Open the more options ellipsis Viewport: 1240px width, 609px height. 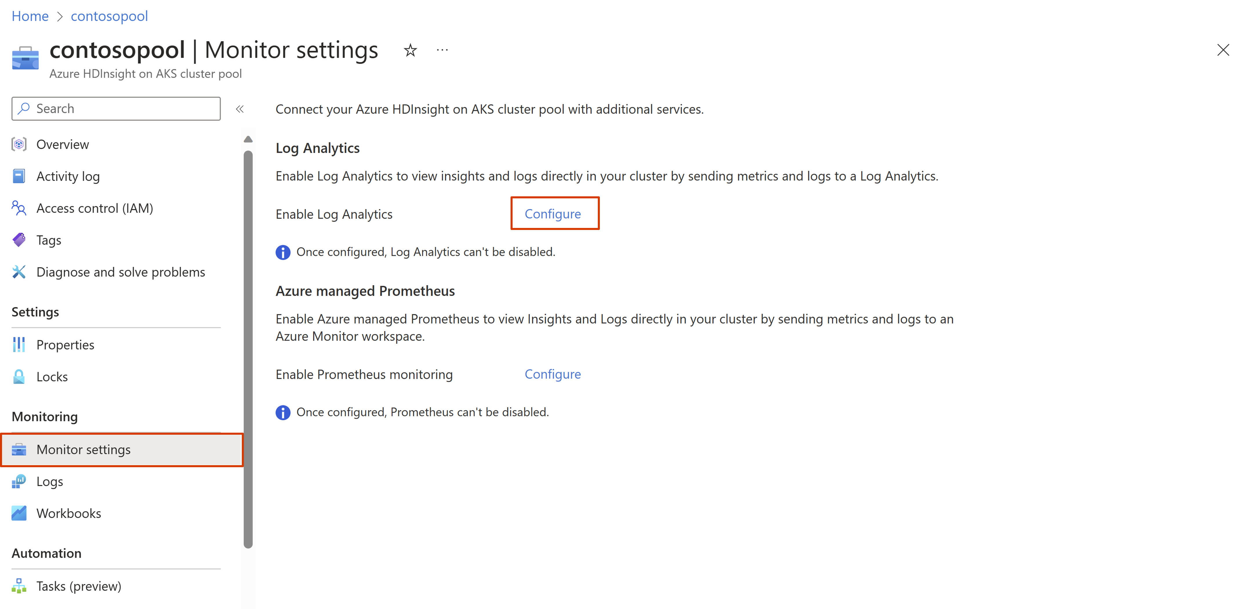(x=442, y=50)
